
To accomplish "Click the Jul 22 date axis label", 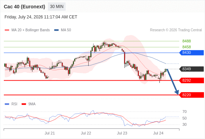I will pos(86,133).
